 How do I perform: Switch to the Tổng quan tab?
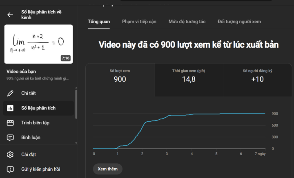[99, 22]
